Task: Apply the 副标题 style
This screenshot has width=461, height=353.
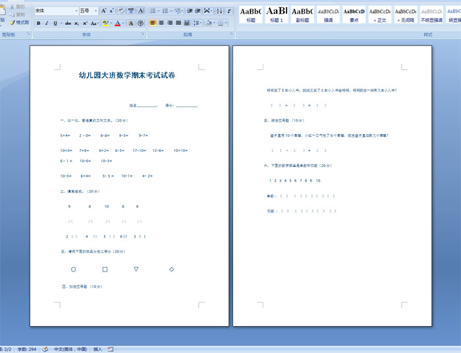Action: [x=302, y=14]
